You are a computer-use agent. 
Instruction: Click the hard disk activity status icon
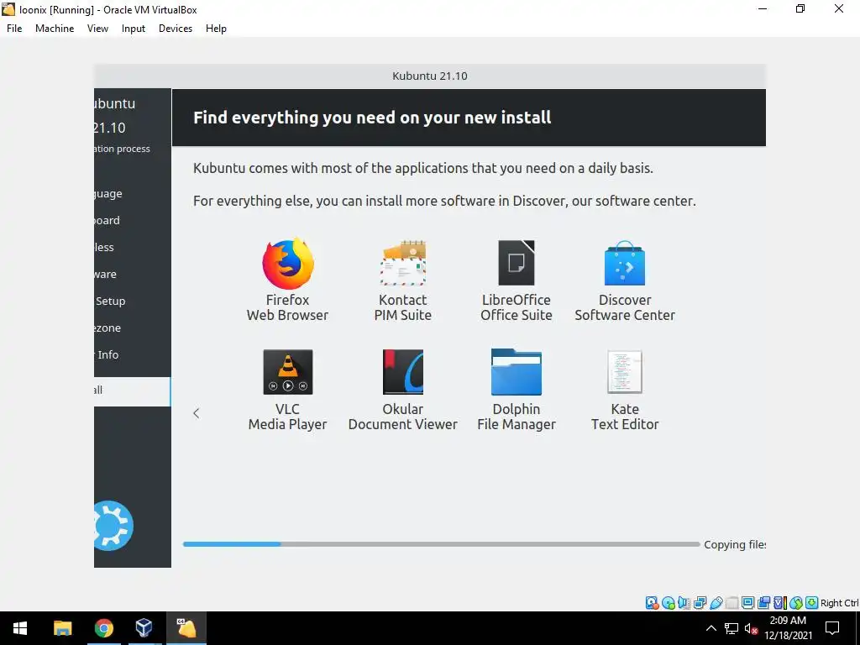tap(652, 603)
